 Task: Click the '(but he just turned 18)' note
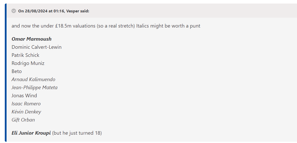pos(77,133)
